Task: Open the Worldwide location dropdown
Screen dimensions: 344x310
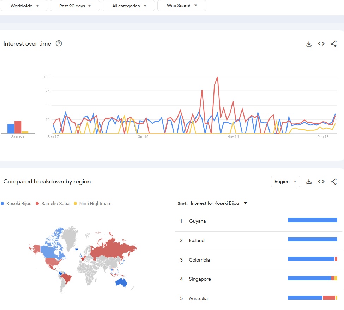Action: click(x=24, y=6)
